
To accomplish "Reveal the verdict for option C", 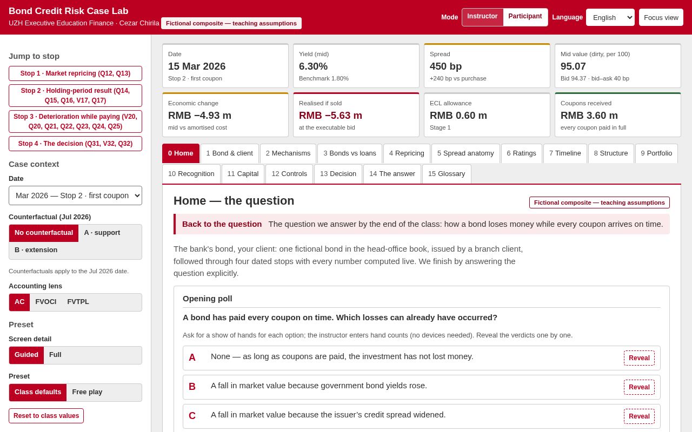I will [x=639, y=416].
